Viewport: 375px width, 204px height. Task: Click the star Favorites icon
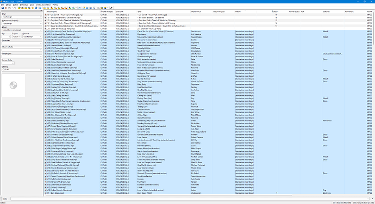(x=33, y=8)
